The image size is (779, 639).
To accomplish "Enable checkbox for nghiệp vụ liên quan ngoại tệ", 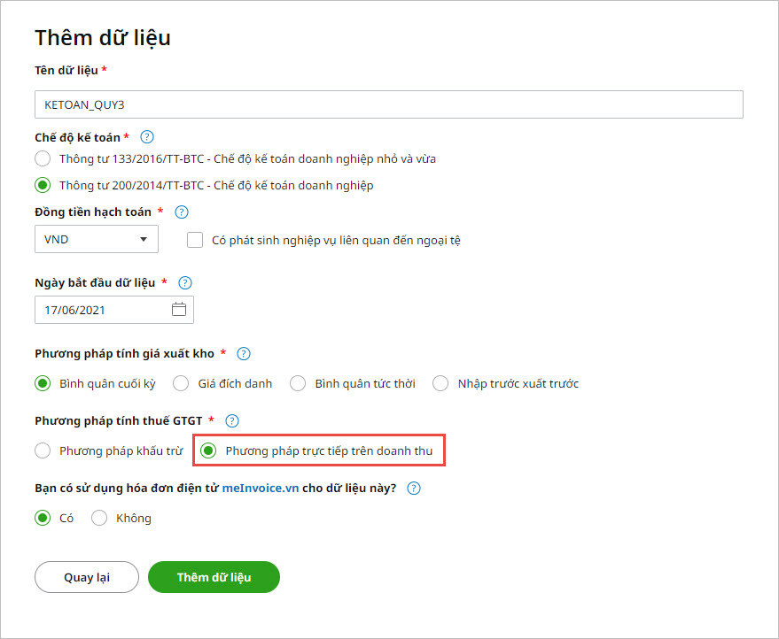I will point(196,240).
